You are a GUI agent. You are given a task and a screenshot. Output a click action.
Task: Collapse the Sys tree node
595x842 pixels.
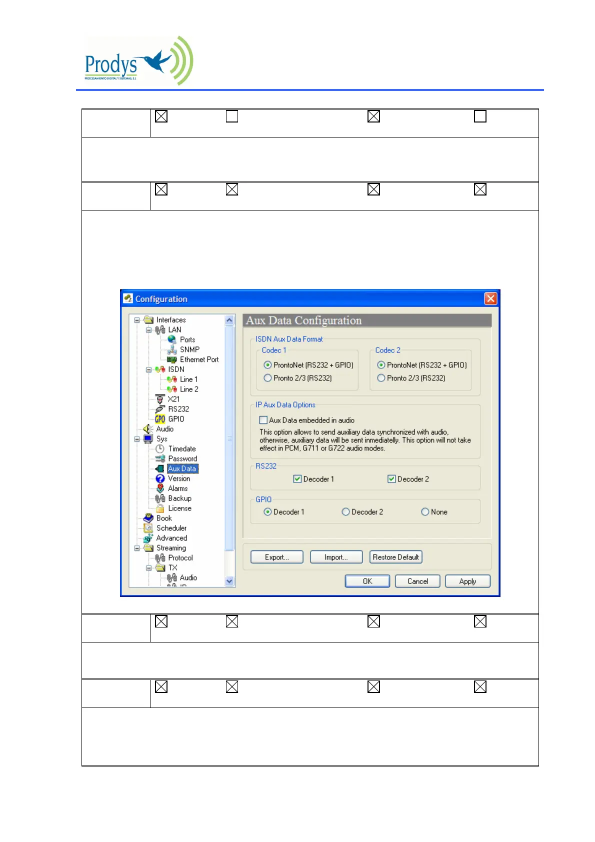point(137,439)
